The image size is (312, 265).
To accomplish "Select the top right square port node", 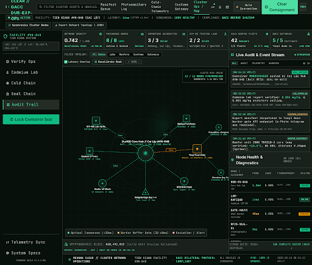I will (186, 118).
